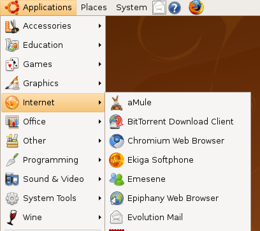Viewport: 260px width, 231px height.
Task: Open the Evolution mail launcher in top panel
Action: (159, 8)
